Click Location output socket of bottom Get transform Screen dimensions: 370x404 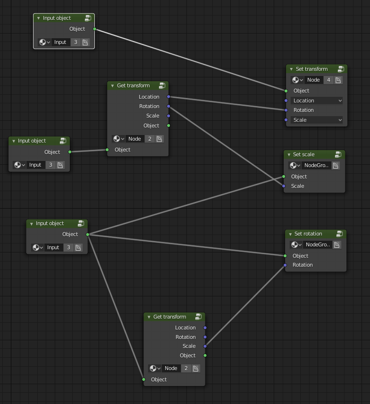click(205, 328)
